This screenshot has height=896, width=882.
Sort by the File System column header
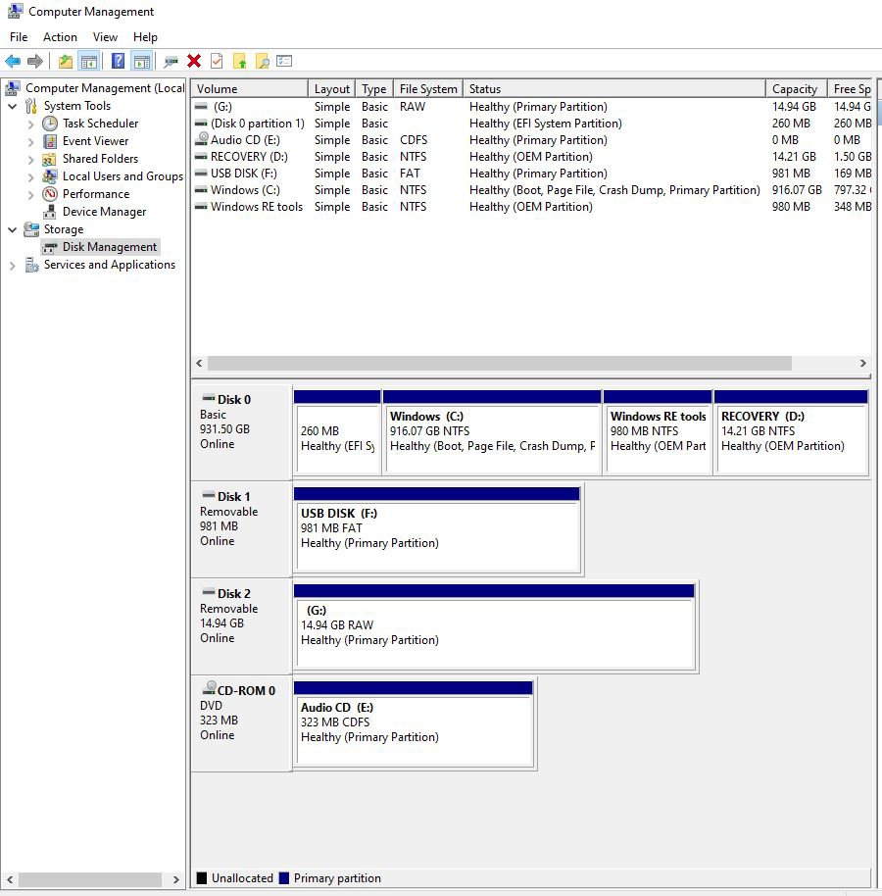tap(428, 88)
